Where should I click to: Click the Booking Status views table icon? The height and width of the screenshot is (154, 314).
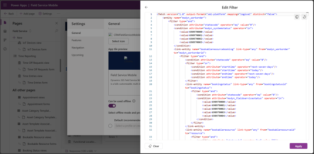(x=19, y=150)
